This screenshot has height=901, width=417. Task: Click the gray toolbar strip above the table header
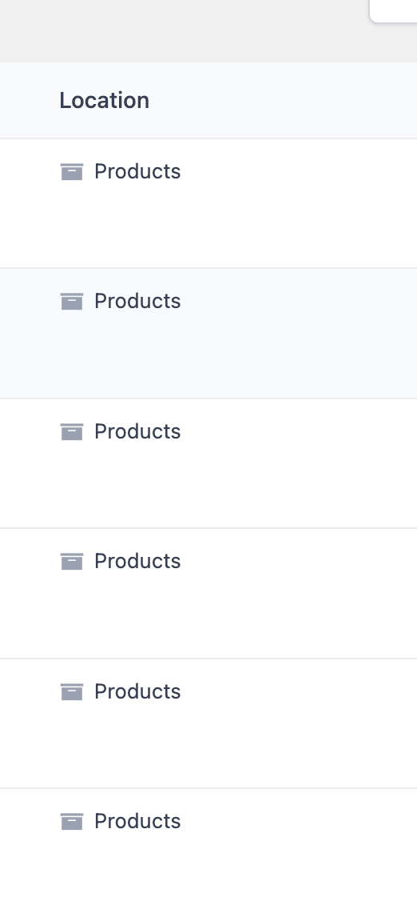tap(184, 31)
